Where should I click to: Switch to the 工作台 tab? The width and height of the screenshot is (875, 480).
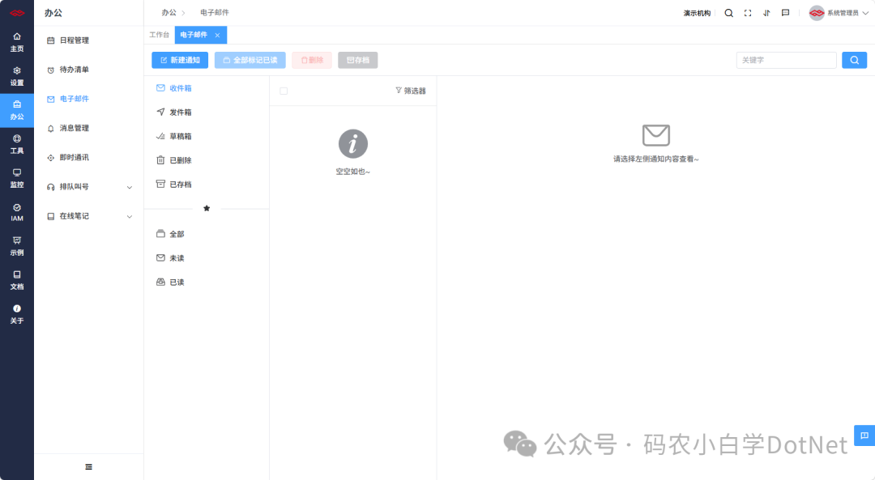click(159, 35)
